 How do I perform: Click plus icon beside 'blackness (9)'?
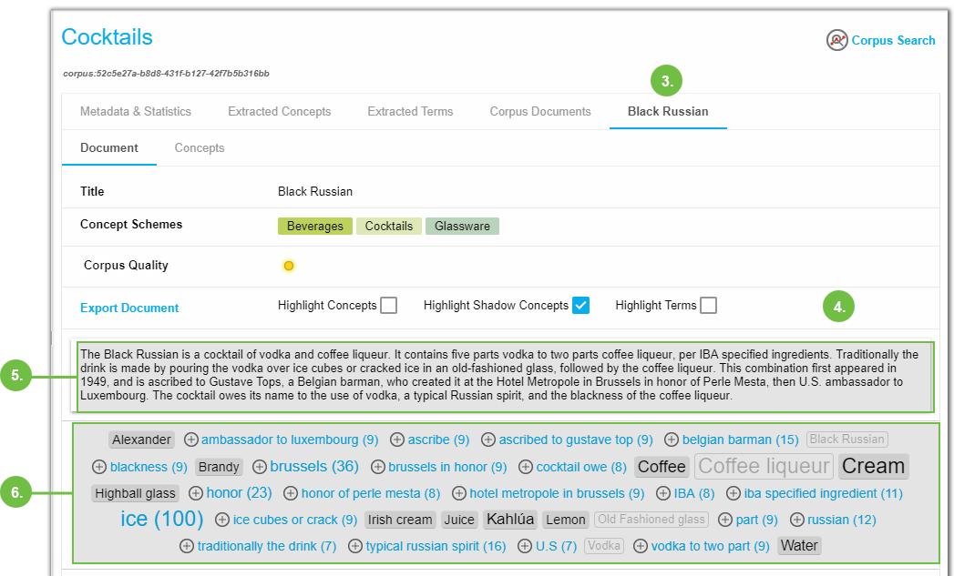tap(99, 467)
